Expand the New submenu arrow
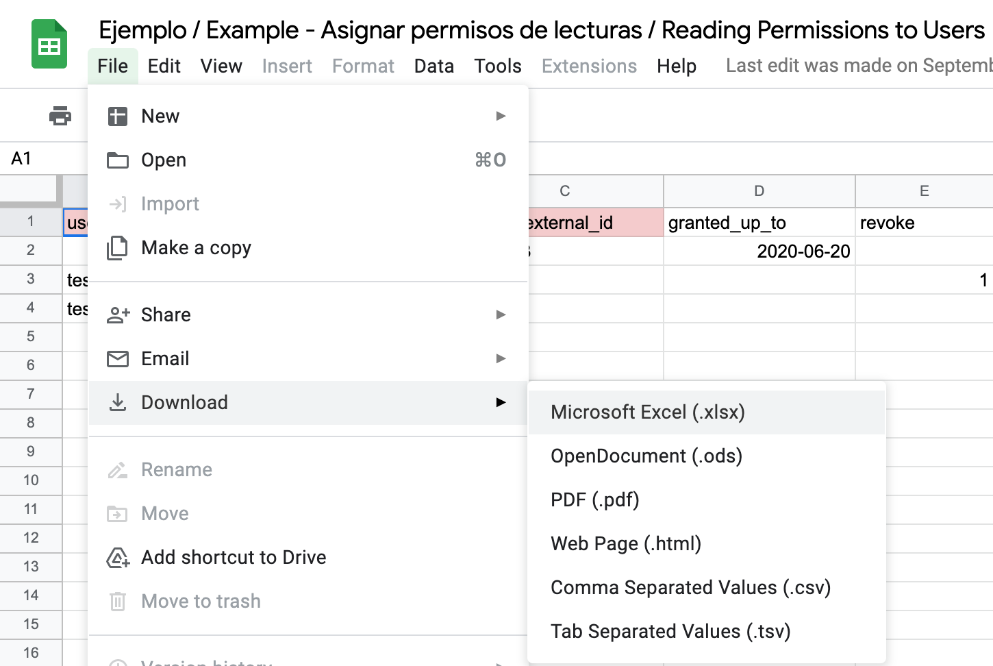The image size is (993, 666). coord(501,116)
